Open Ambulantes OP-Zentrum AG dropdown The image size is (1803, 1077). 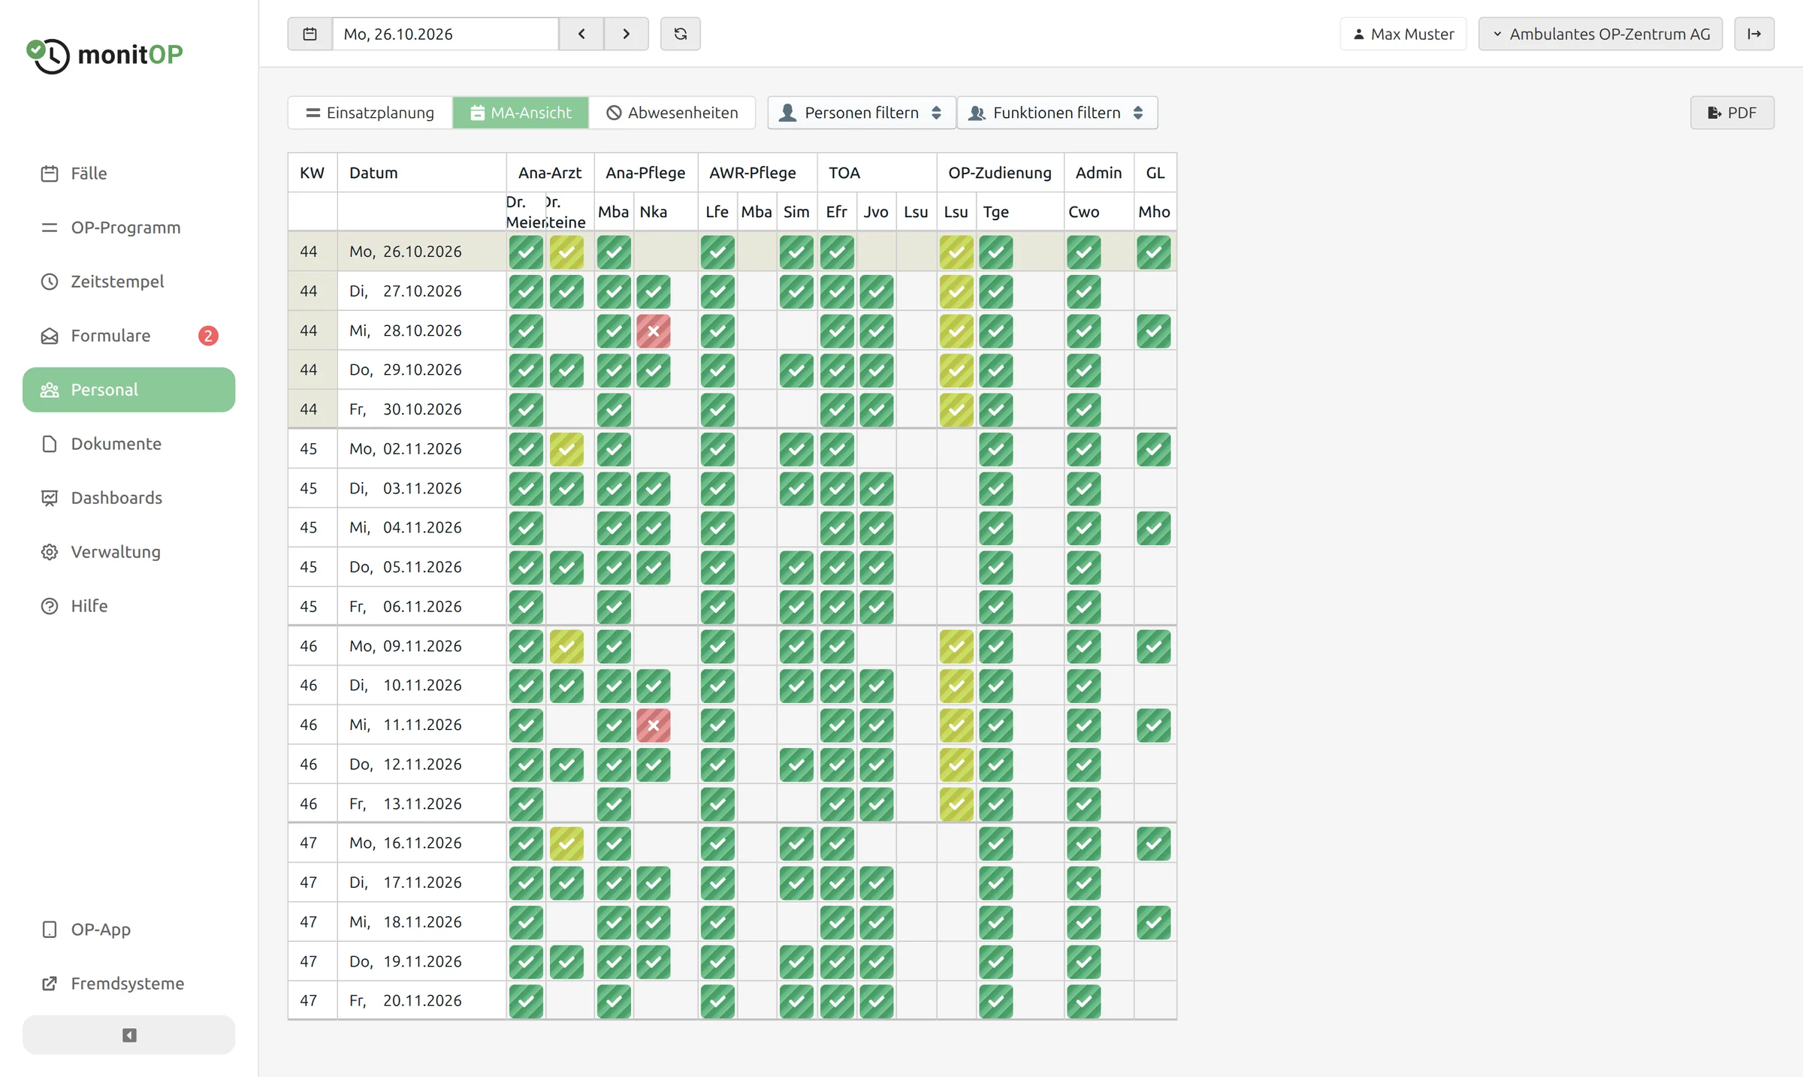tap(1600, 34)
